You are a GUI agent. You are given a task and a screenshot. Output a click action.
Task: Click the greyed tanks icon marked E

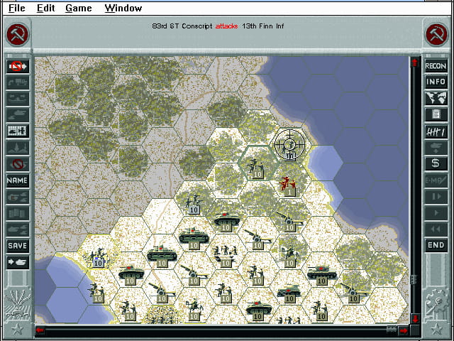[18, 197]
